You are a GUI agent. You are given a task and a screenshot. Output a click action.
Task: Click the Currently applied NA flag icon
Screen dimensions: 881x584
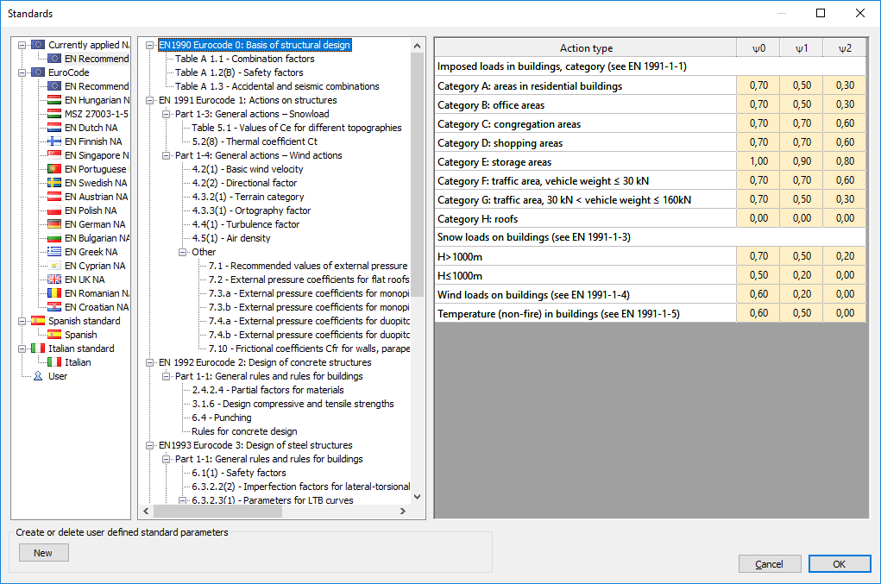coord(38,45)
